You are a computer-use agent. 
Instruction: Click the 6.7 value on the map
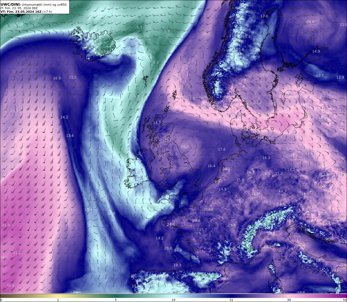click(x=137, y=96)
